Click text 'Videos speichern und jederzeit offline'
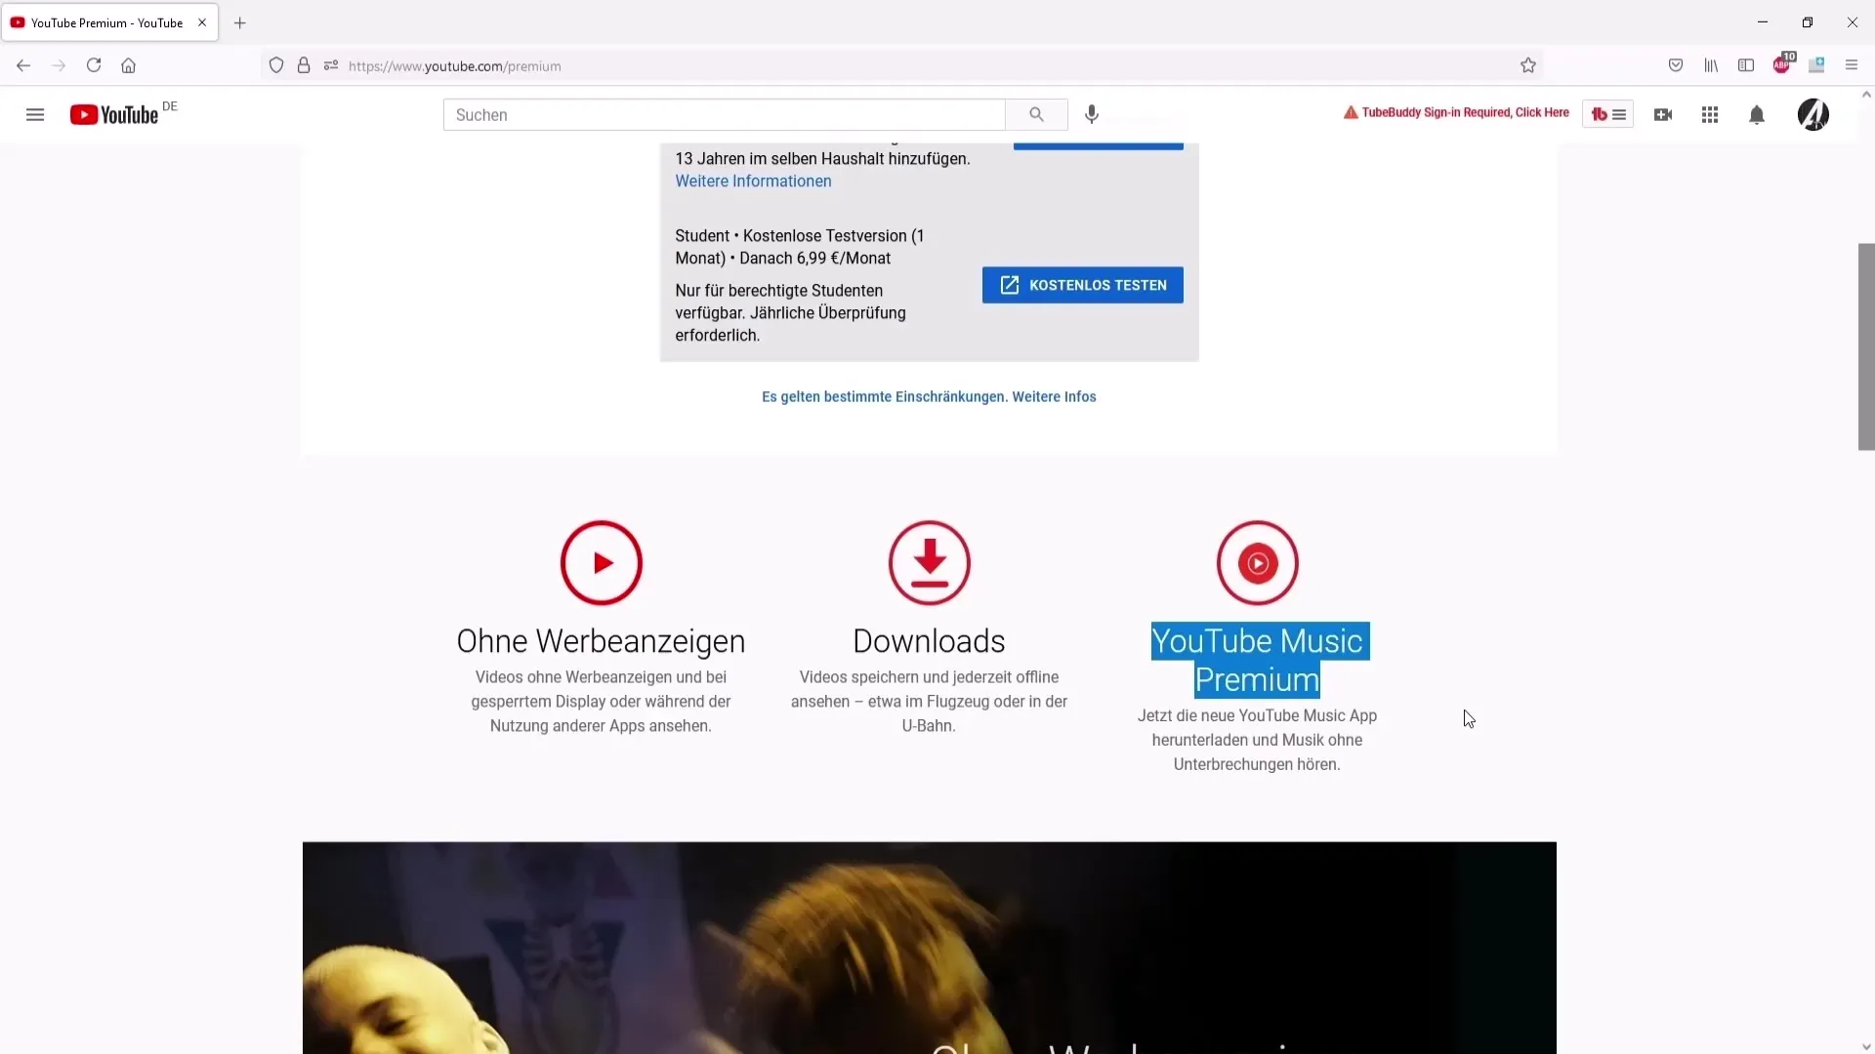The height and width of the screenshot is (1054, 1875). click(x=929, y=677)
